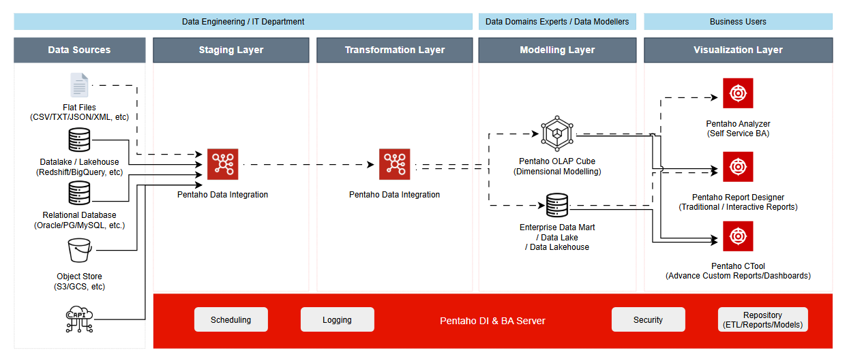Click Data Domains Experts / Data Modellers banner
This screenshot has width=847, height=363.
[x=557, y=22]
